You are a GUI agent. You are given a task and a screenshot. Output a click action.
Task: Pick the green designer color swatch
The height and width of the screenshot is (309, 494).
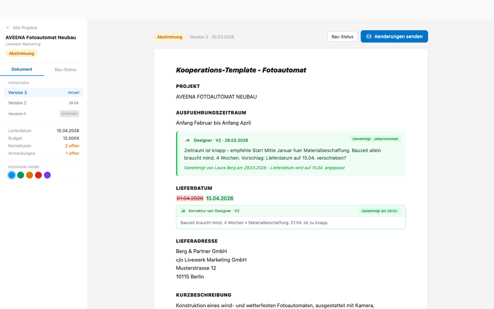tap(21, 175)
